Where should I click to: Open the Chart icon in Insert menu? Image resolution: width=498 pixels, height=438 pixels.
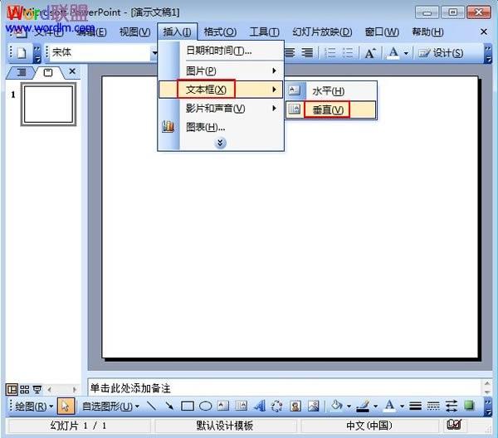click(168, 127)
